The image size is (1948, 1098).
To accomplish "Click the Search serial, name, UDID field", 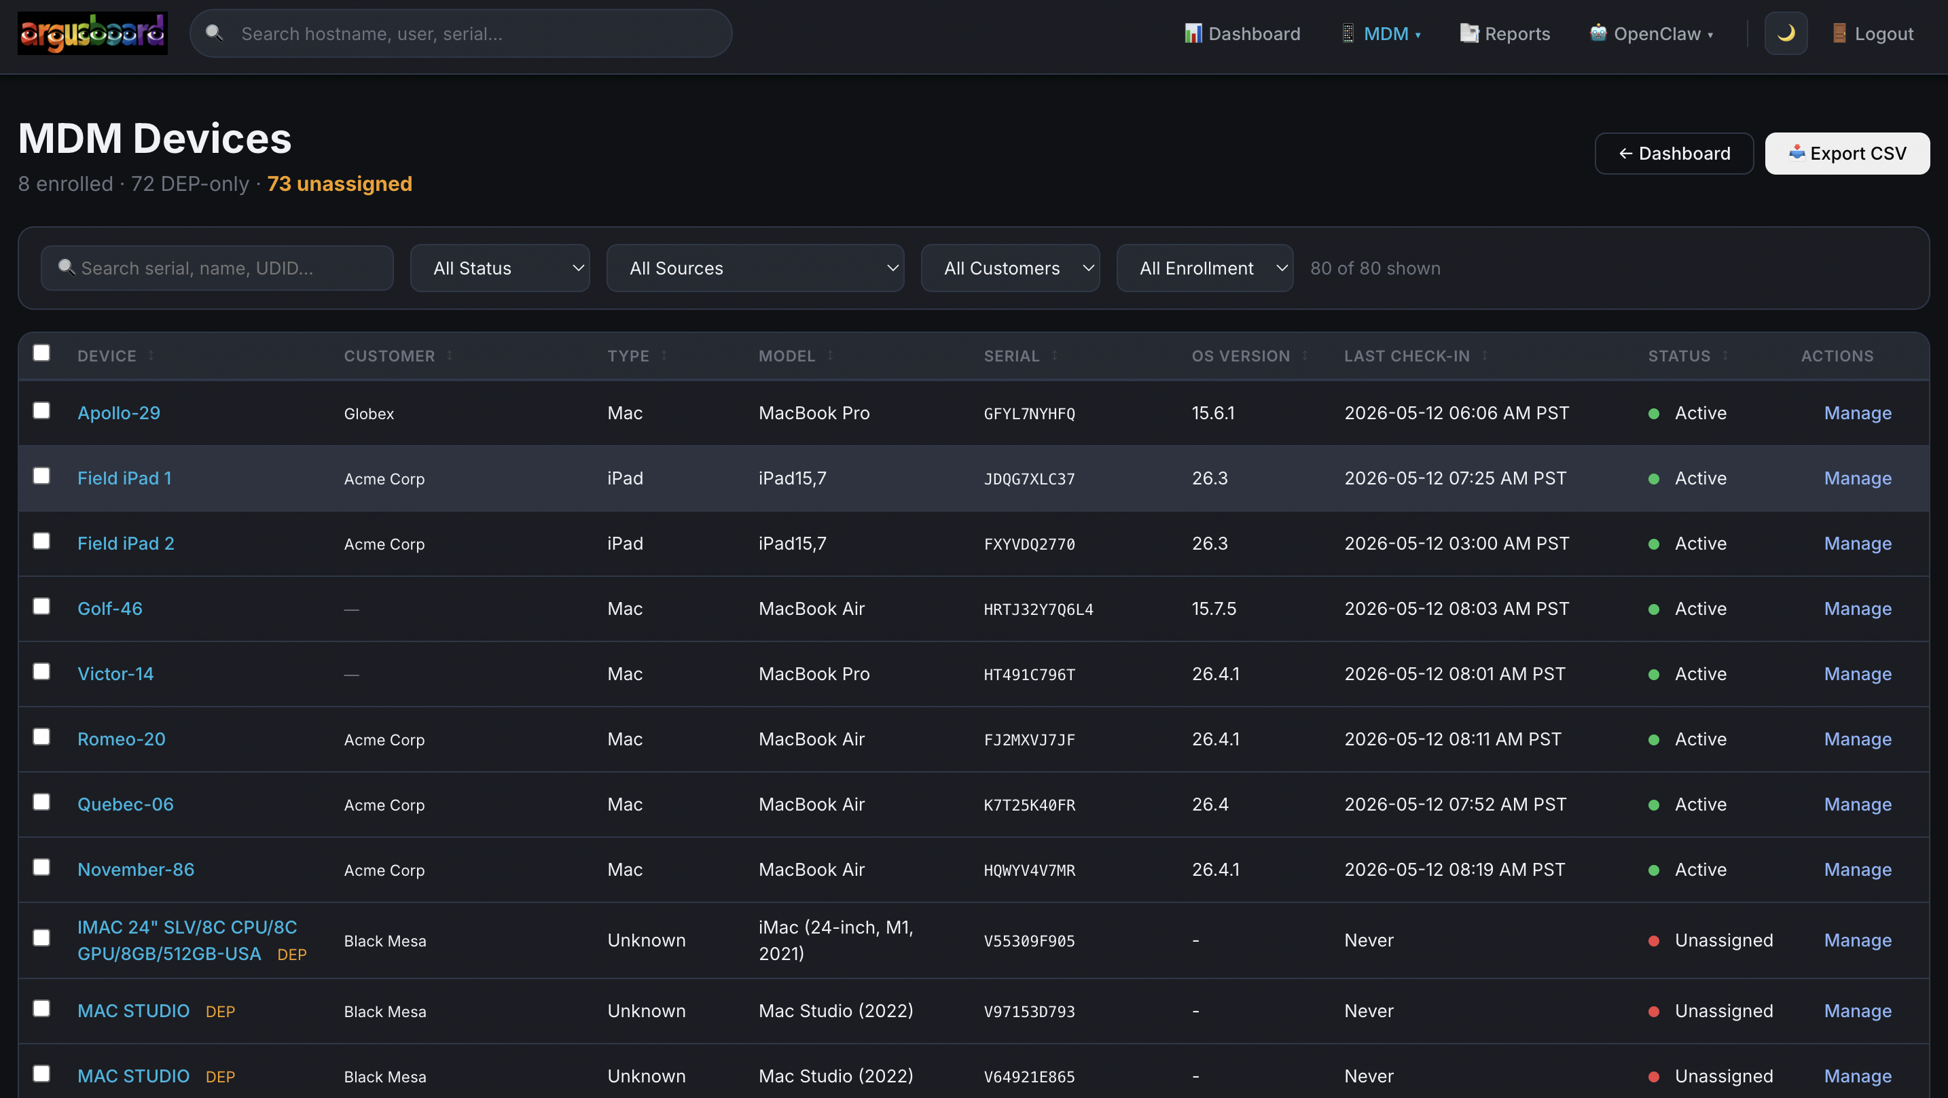I will (x=217, y=268).
